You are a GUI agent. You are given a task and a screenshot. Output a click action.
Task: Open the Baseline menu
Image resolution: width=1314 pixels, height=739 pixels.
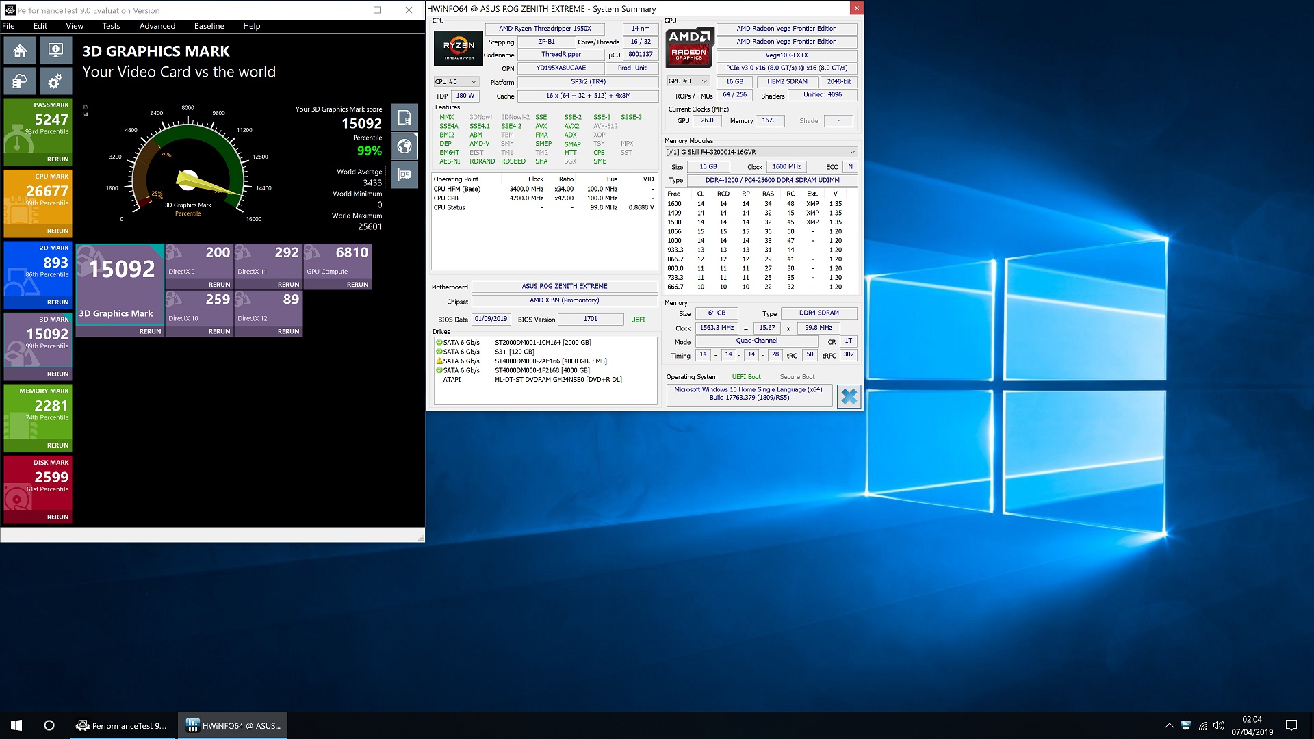(x=209, y=26)
